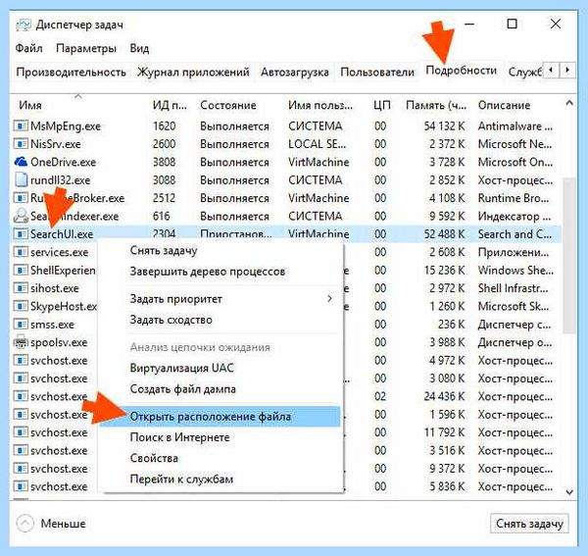The width and height of the screenshot is (588, 556).
Task: Click the ShellExperienceHost process icon
Action: coord(21,270)
